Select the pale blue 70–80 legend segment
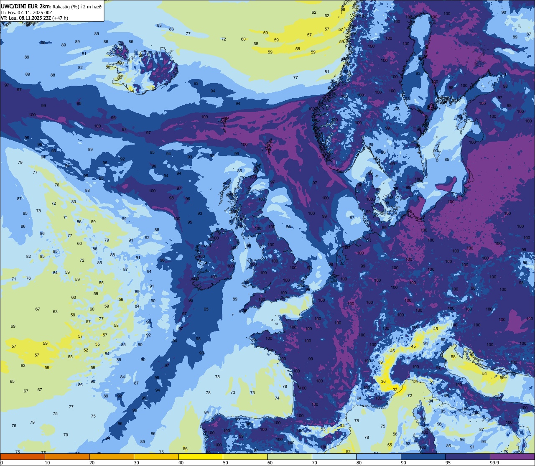This screenshot has height=466, width=535. [x=334, y=456]
